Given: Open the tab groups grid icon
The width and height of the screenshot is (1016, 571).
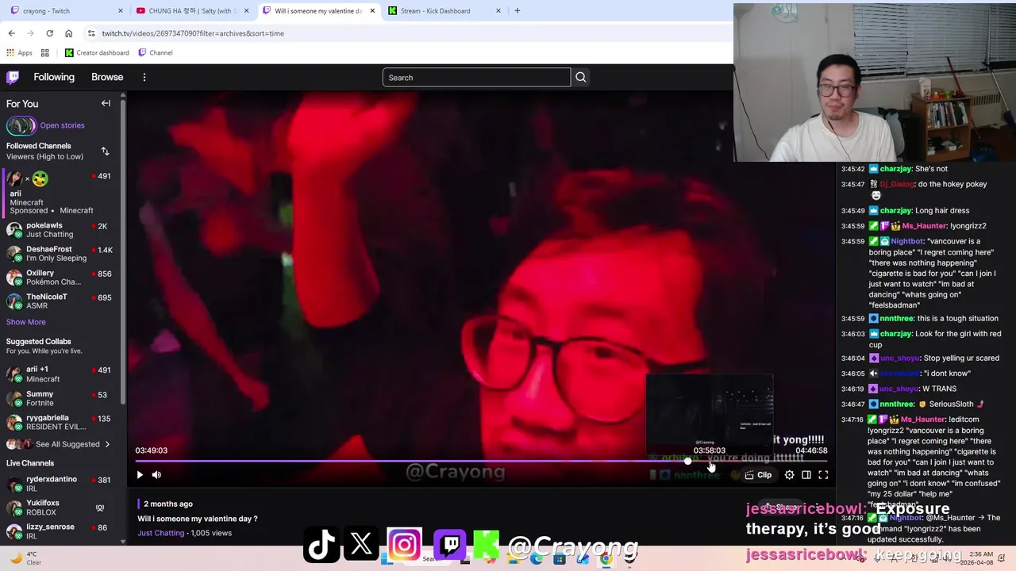Looking at the screenshot, I should click(45, 52).
